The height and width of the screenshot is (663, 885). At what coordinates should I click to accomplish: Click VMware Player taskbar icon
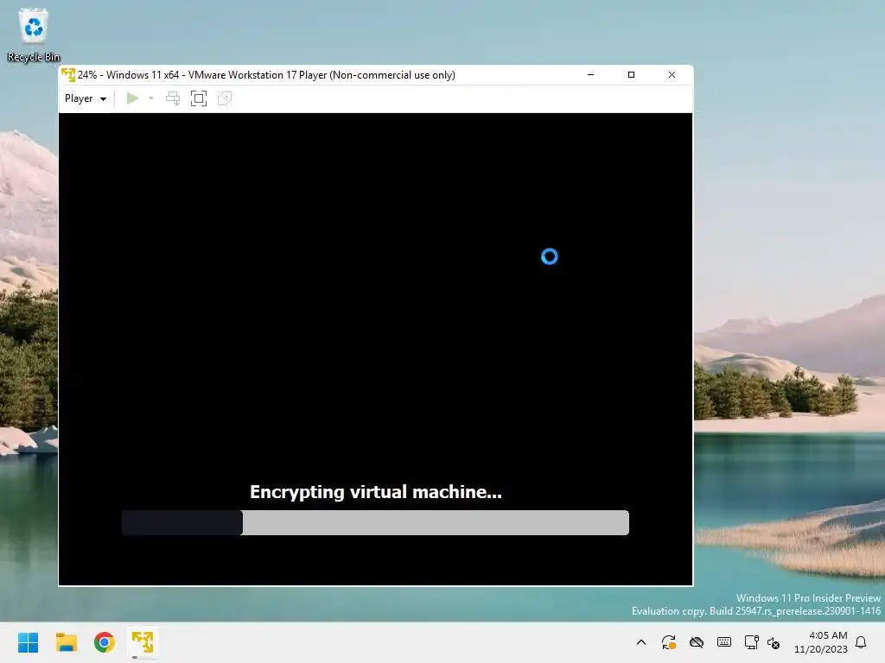[143, 642]
